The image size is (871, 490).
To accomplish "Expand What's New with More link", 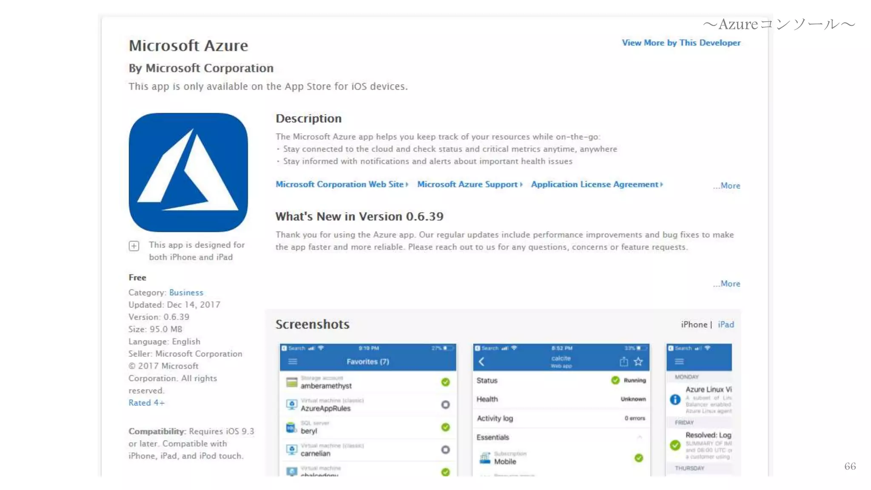I will [x=727, y=284].
